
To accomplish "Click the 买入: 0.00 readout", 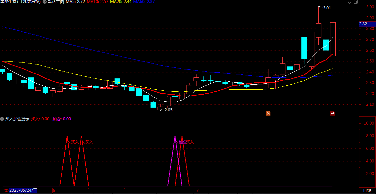I will coord(40,119).
